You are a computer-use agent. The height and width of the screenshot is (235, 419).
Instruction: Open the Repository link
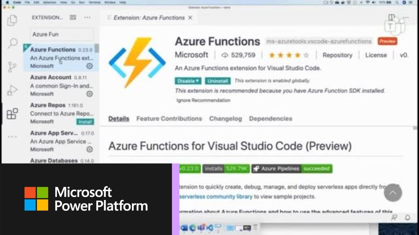pyautogui.click(x=337, y=55)
